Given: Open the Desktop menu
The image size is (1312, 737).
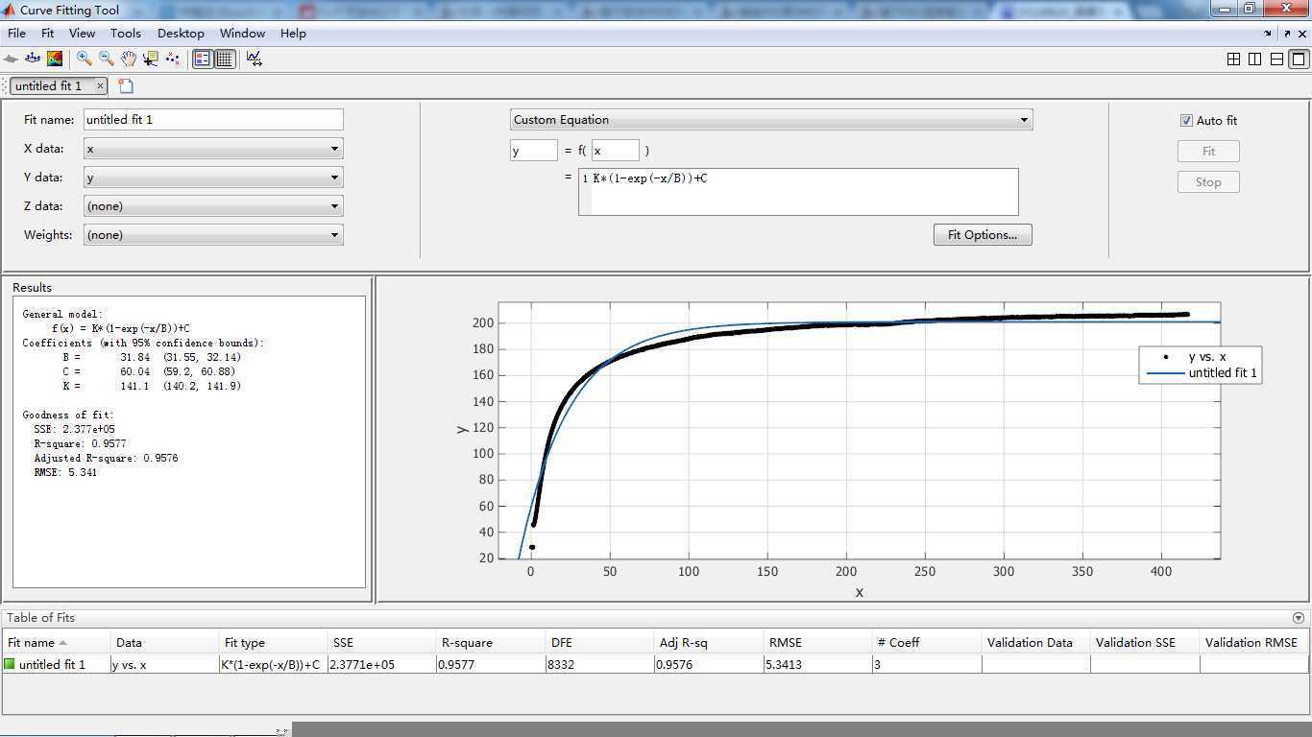Looking at the screenshot, I should tap(181, 33).
